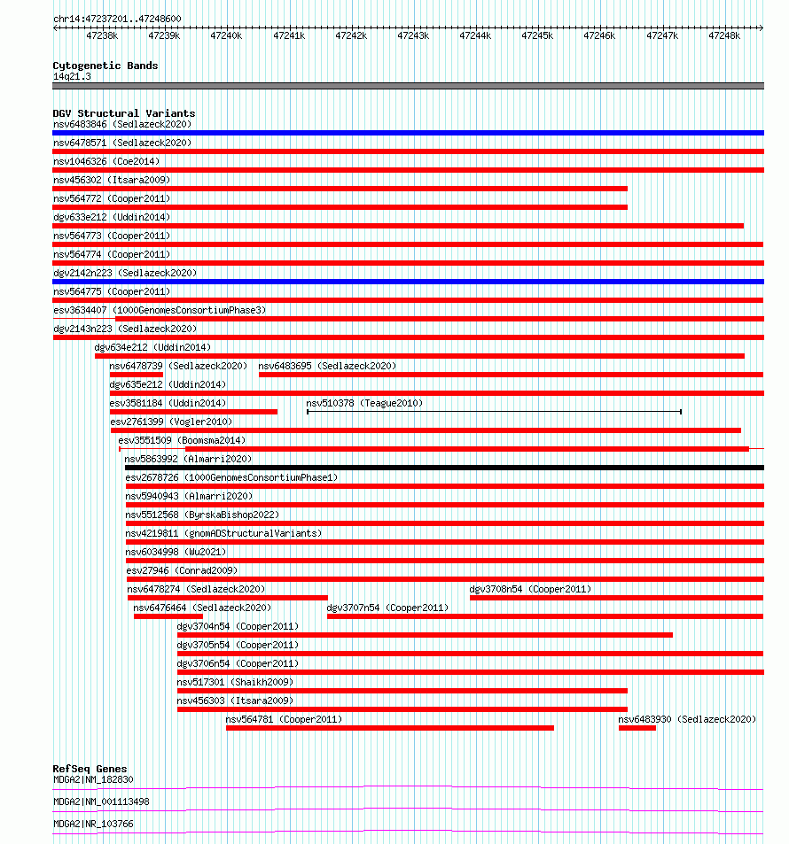Click esv3551509 (Boomsma2014) label
Screen dimensions: 789x844
[182, 440]
